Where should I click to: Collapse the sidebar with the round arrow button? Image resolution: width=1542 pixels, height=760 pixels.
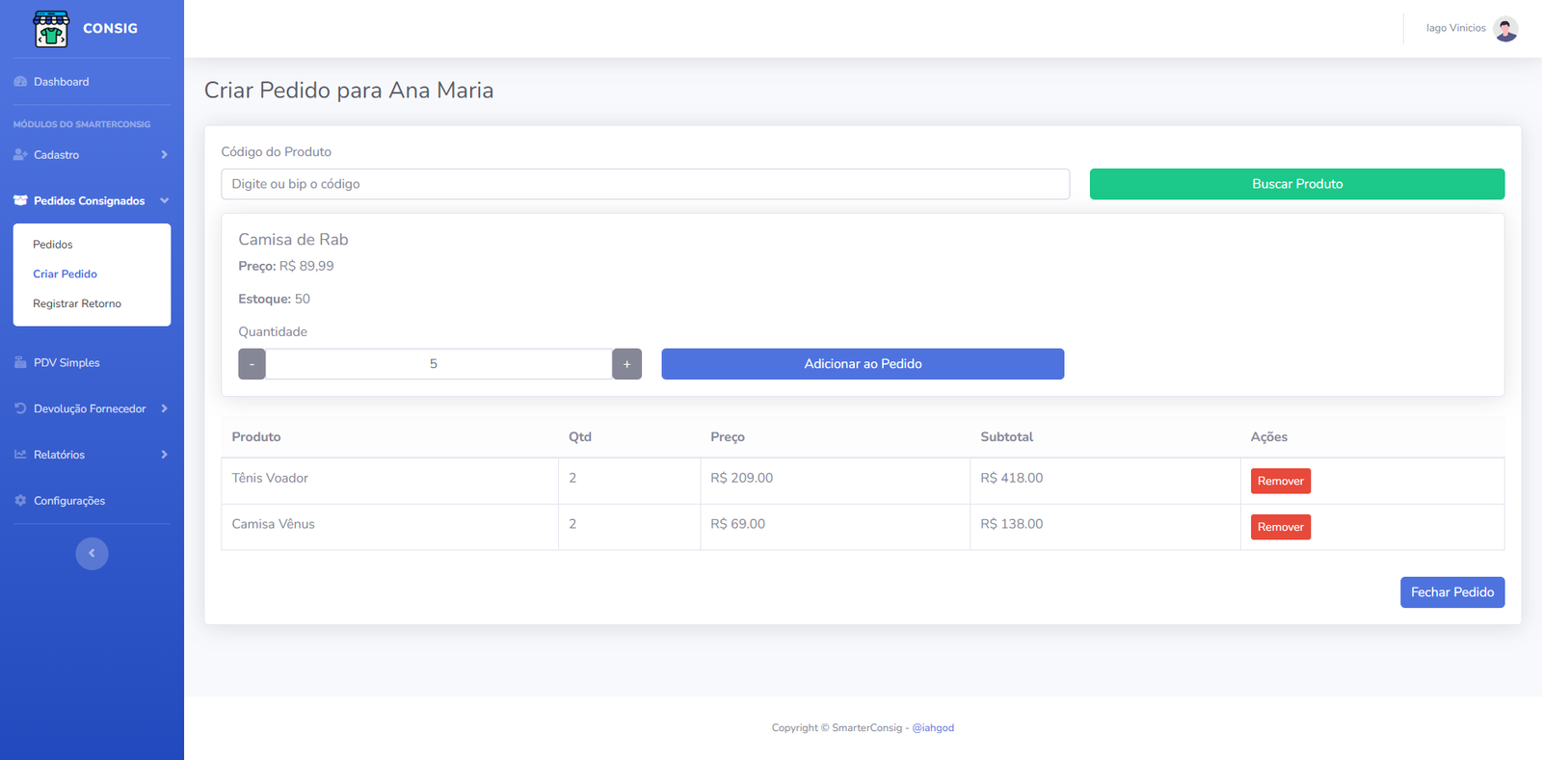[92, 553]
